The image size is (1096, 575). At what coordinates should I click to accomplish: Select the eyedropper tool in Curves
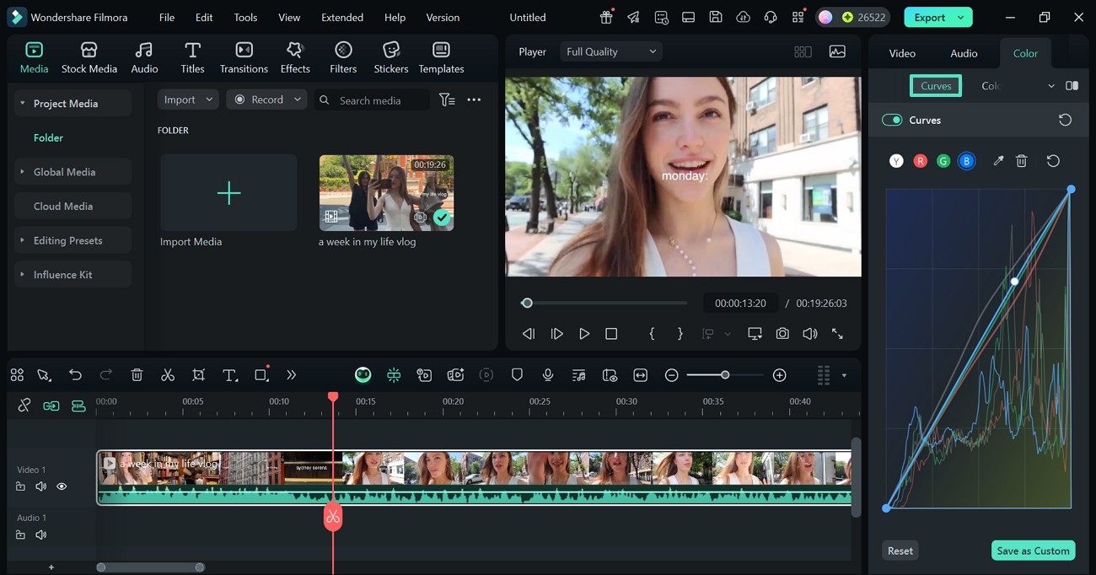pos(998,161)
